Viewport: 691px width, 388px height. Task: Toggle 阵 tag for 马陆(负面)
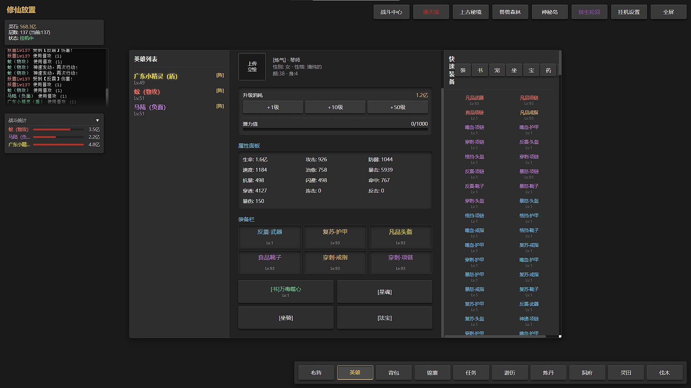click(220, 106)
